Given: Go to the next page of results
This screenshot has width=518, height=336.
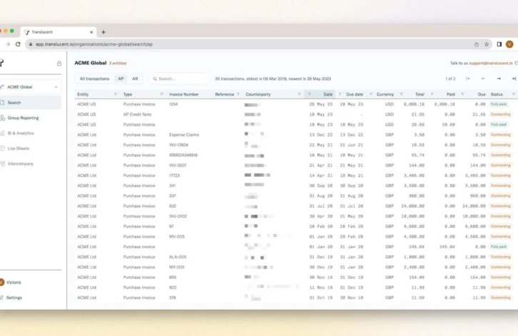Looking at the screenshot, I should [499, 78].
